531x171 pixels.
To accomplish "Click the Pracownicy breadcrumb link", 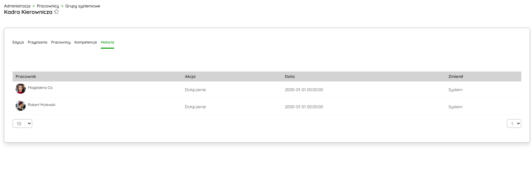I will pyautogui.click(x=48, y=6).
